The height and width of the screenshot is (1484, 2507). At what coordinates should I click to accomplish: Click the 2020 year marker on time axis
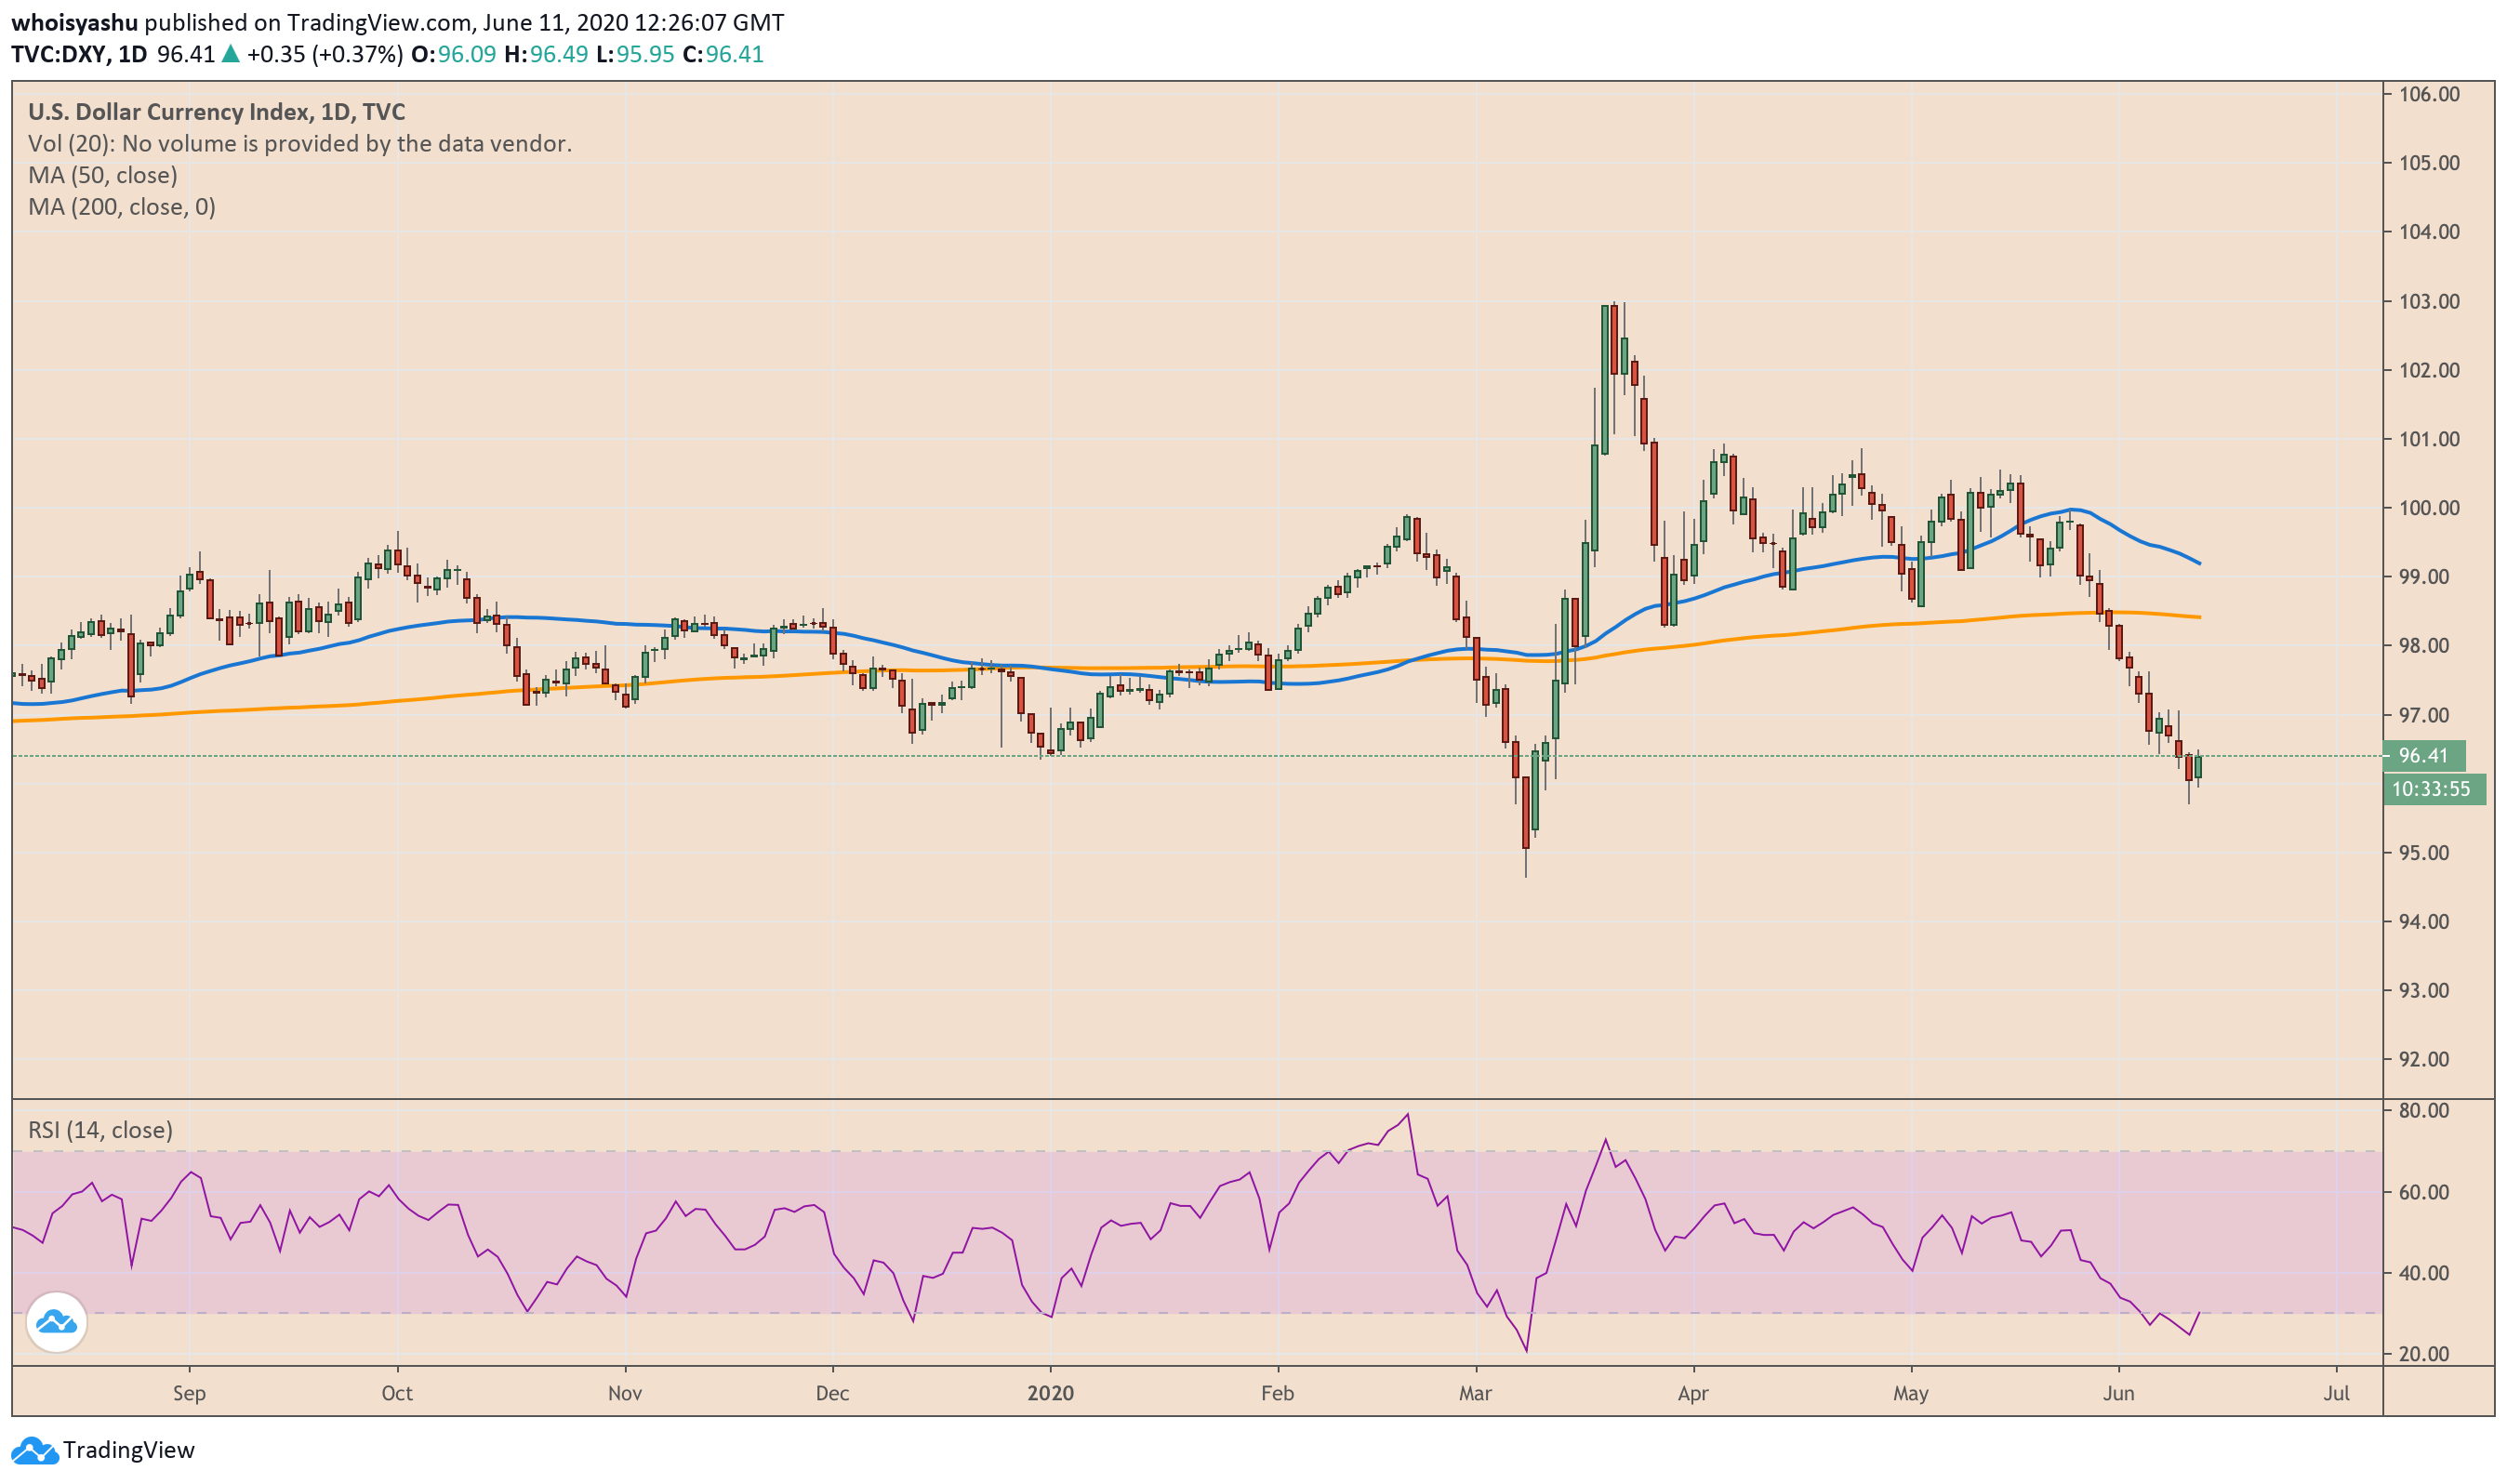[1050, 1393]
